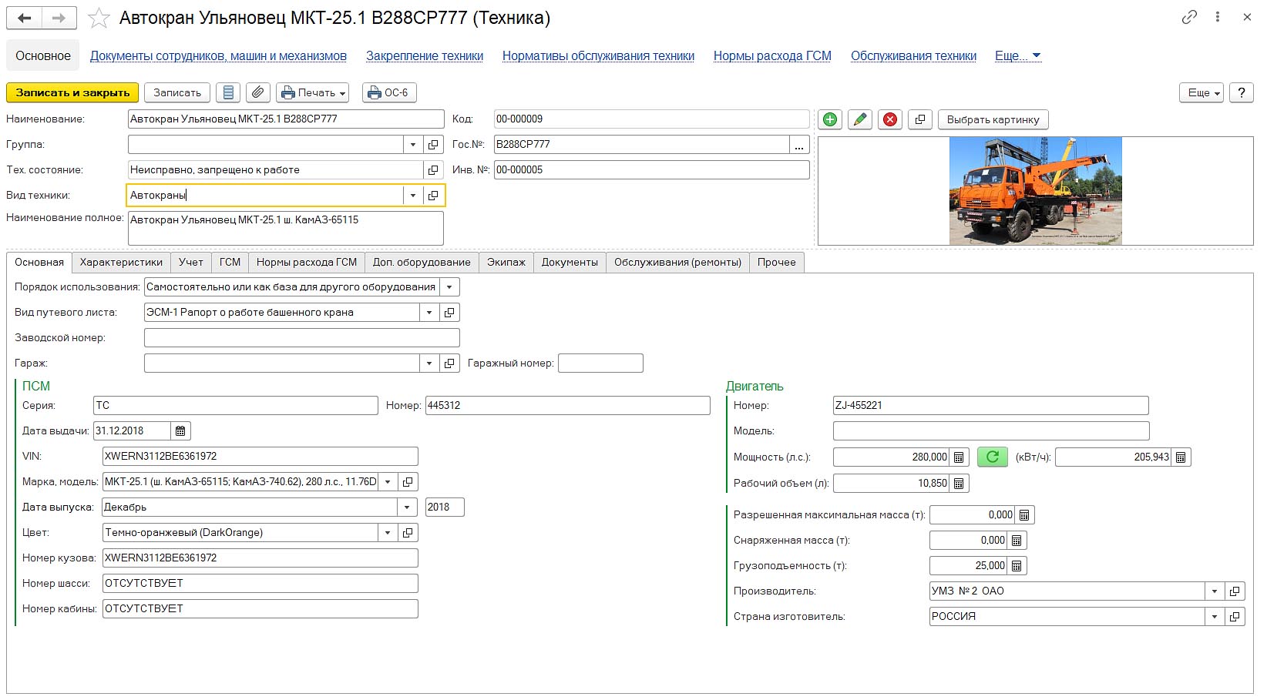Open calculator for кВт/ч field

click(1181, 457)
